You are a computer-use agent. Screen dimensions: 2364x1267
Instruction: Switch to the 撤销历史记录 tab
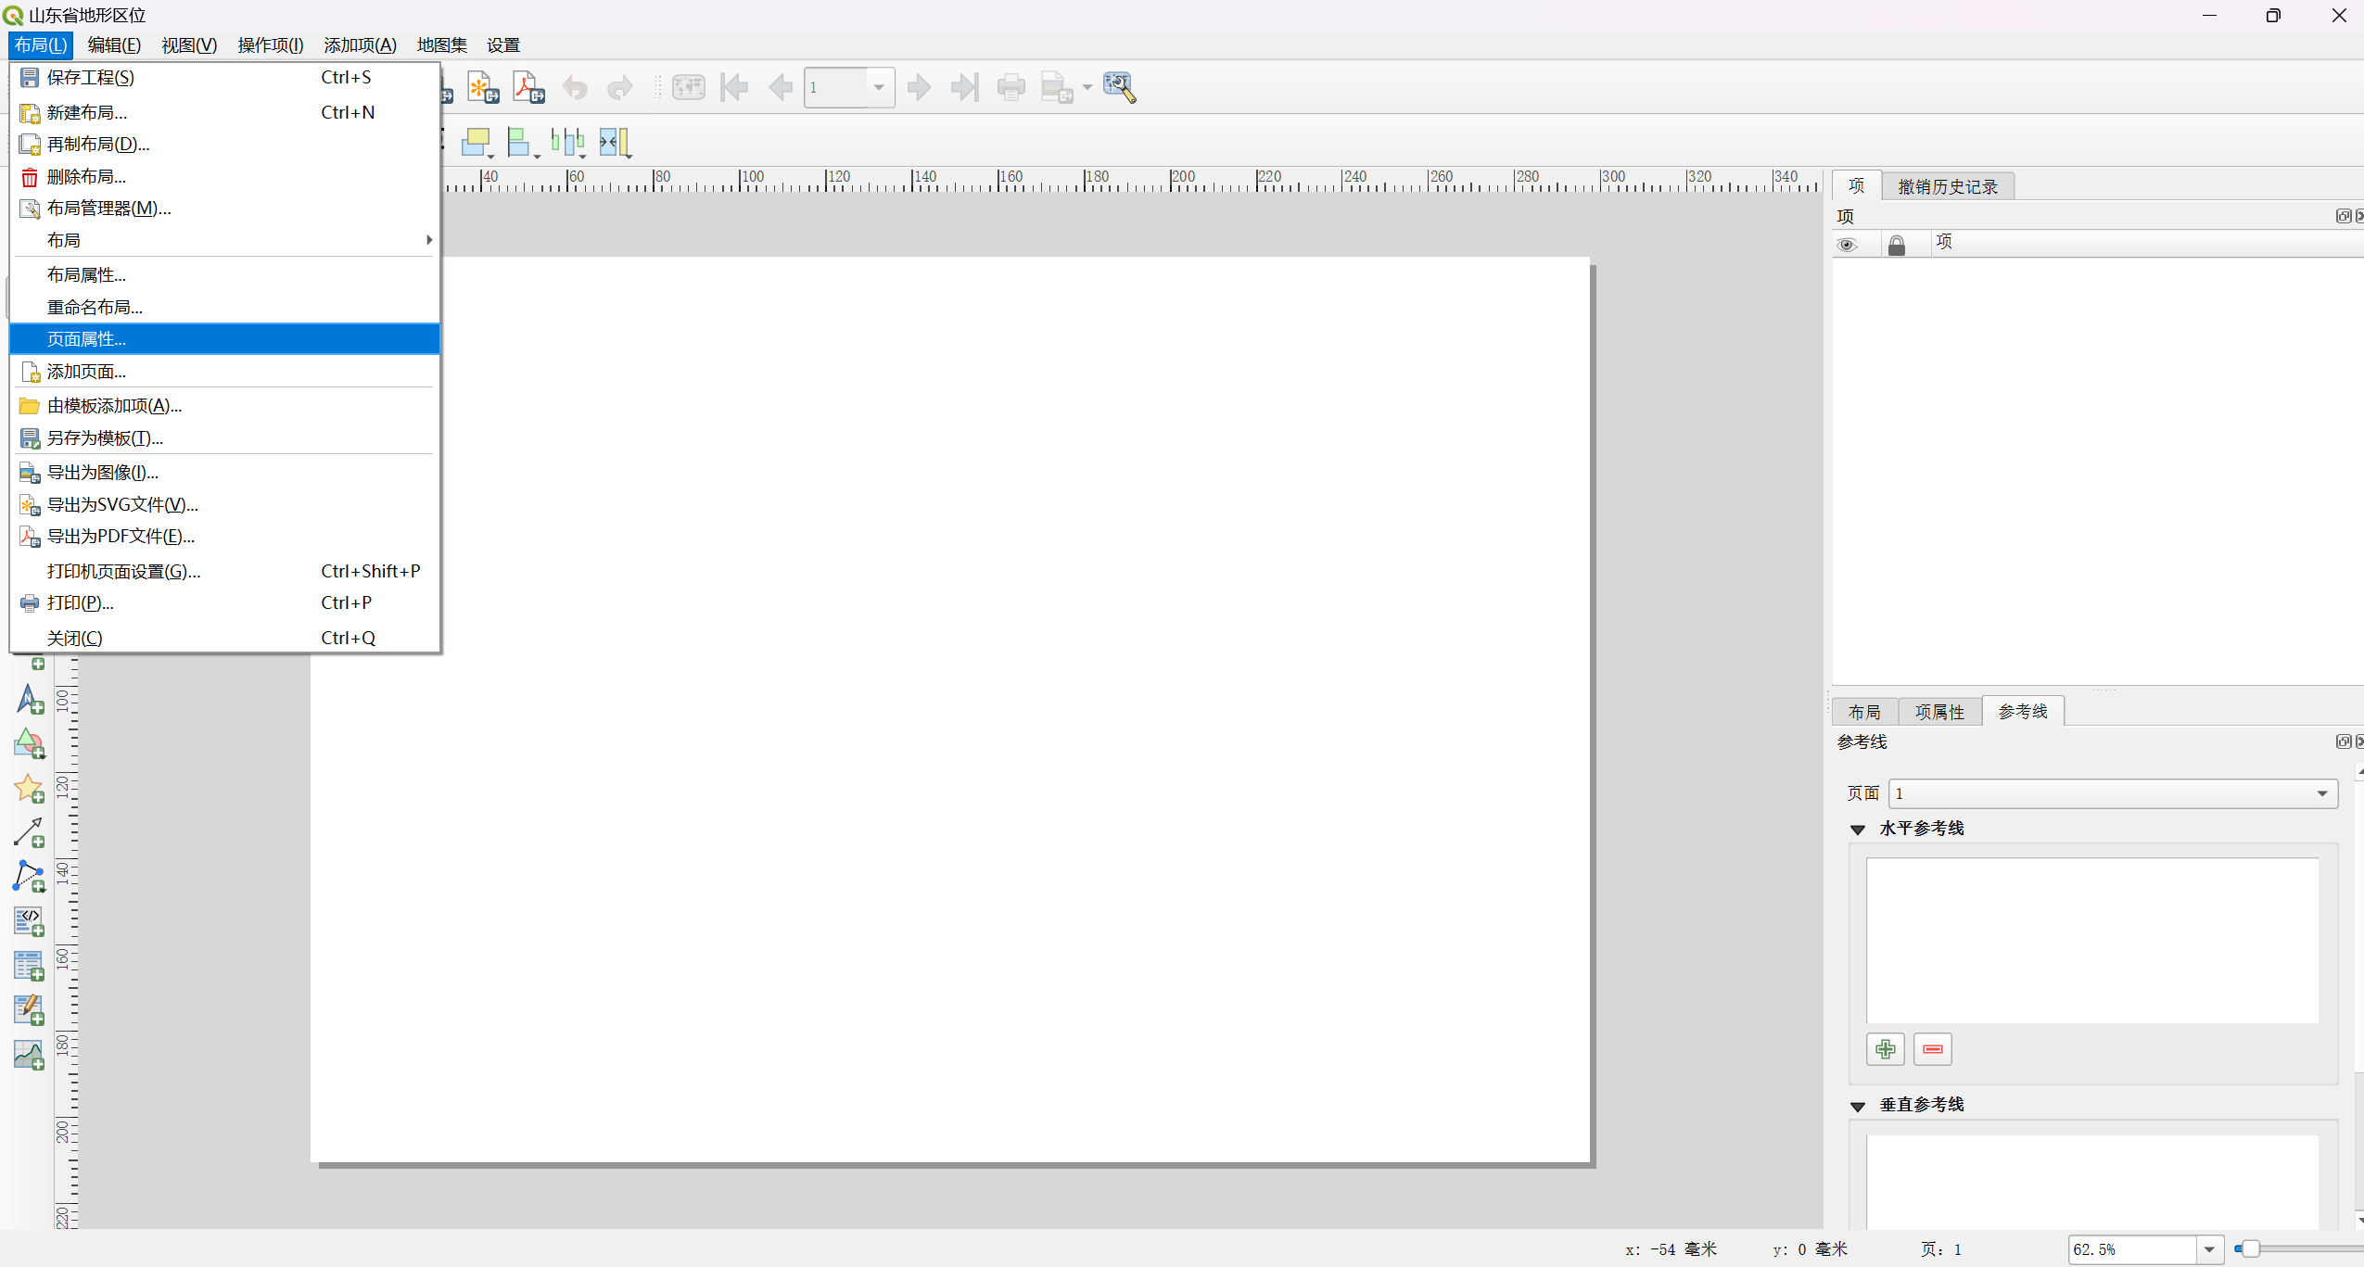pyautogui.click(x=1948, y=186)
